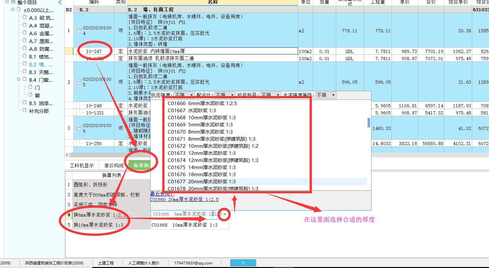
Task: Select B.2 墙 section in tree
Action: click(41, 64)
